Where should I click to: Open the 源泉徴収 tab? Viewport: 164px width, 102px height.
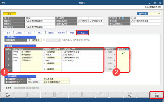61,33
